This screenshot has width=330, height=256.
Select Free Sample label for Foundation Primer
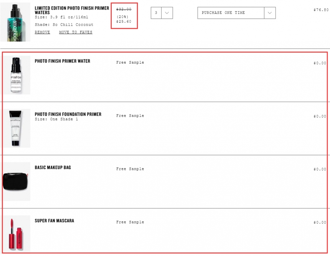pyautogui.click(x=130, y=116)
